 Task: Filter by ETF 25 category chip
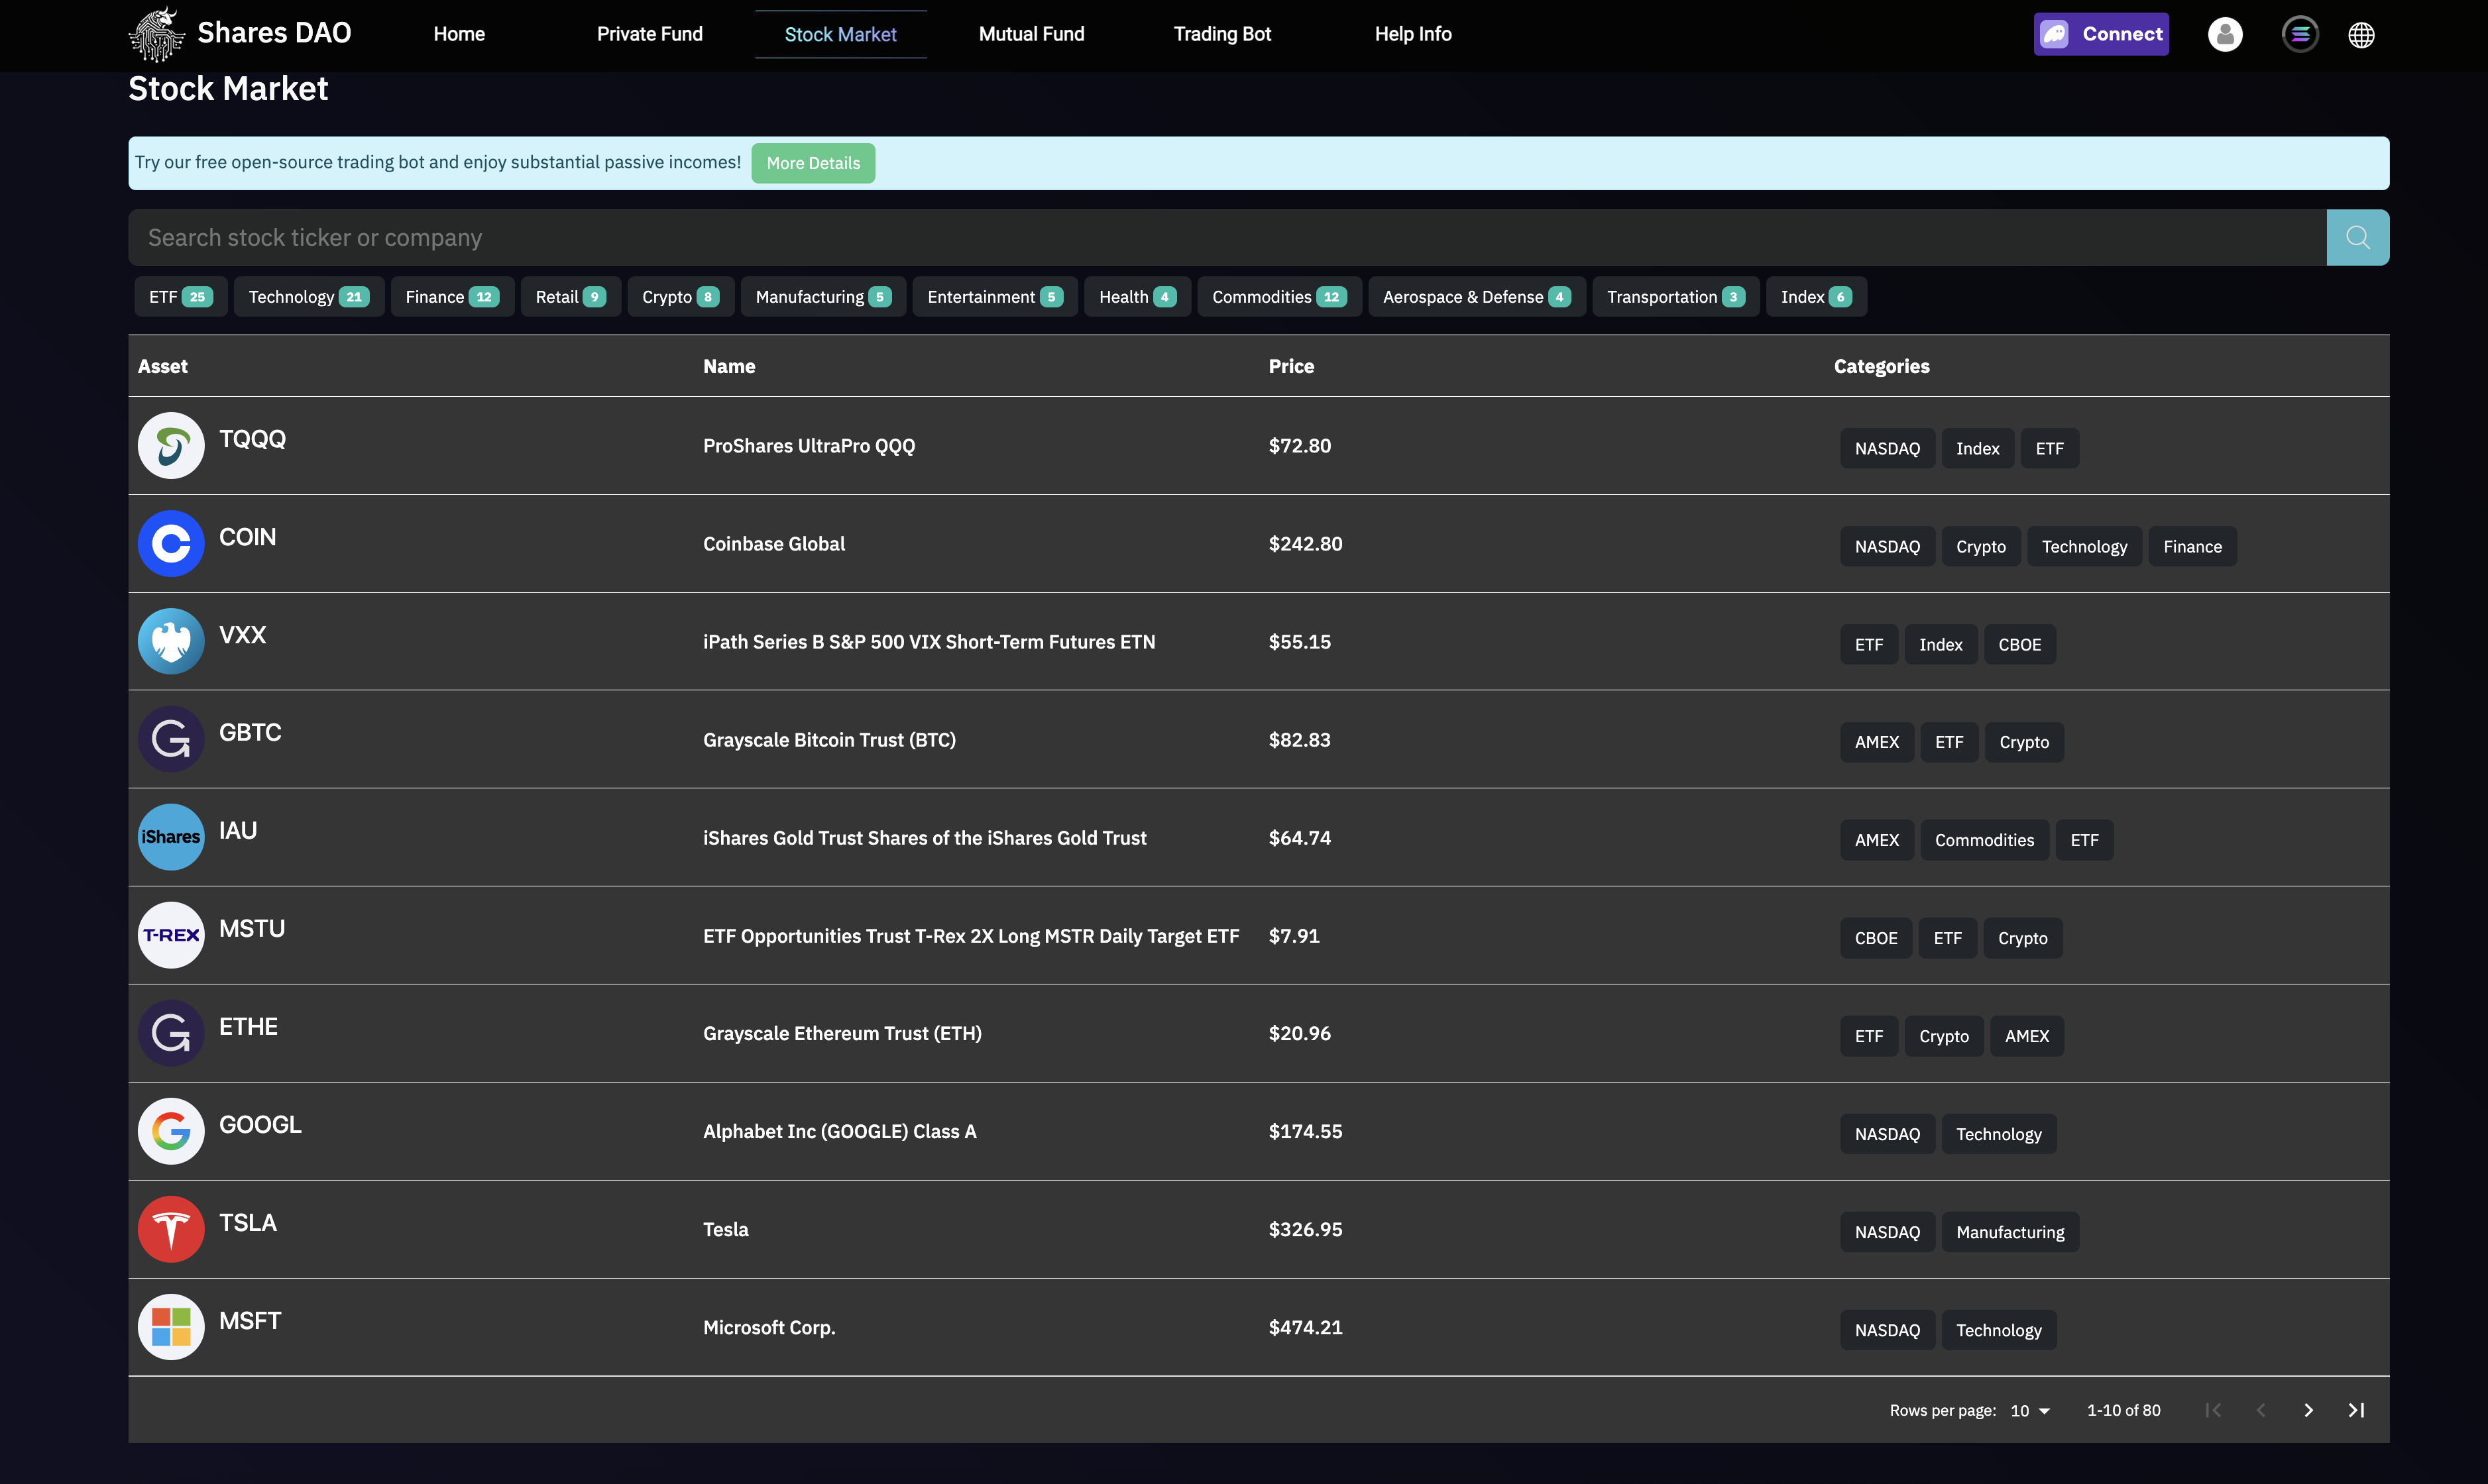pos(181,297)
